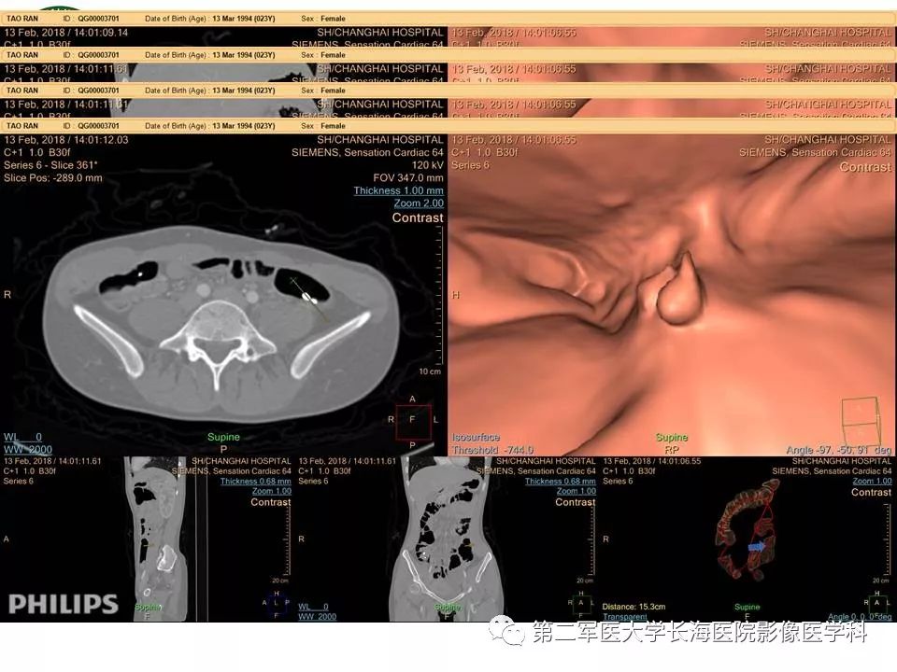This screenshot has height=672, width=897.
Task: Select the top TAO RAN patient header bar
Action: pos(448,19)
